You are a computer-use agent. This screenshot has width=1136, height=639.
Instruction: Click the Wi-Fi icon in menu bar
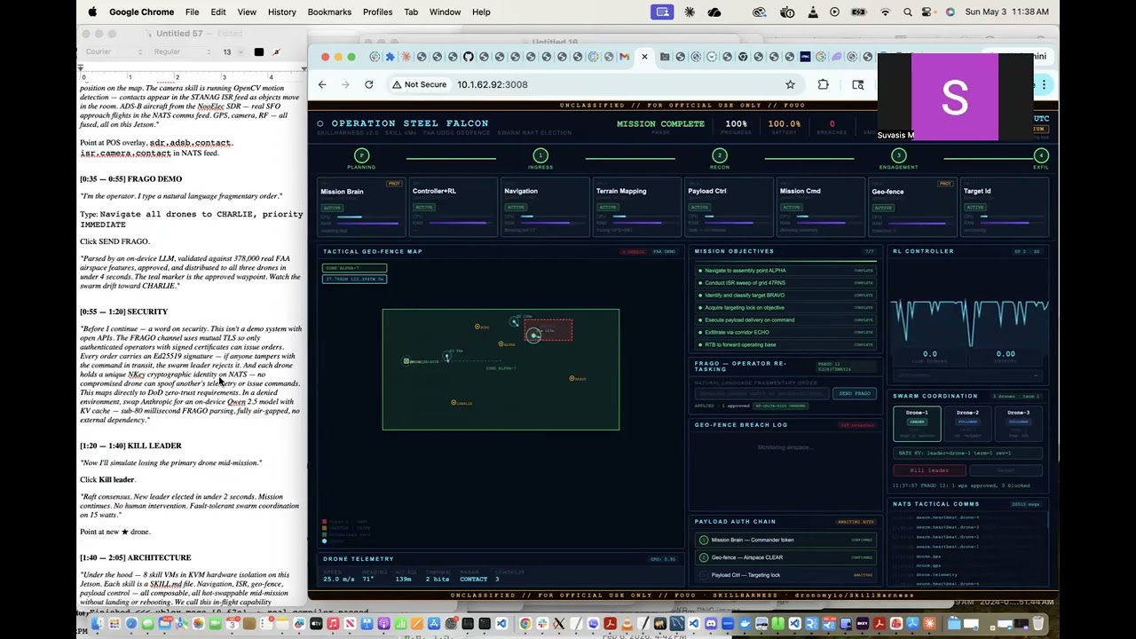coord(885,12)
